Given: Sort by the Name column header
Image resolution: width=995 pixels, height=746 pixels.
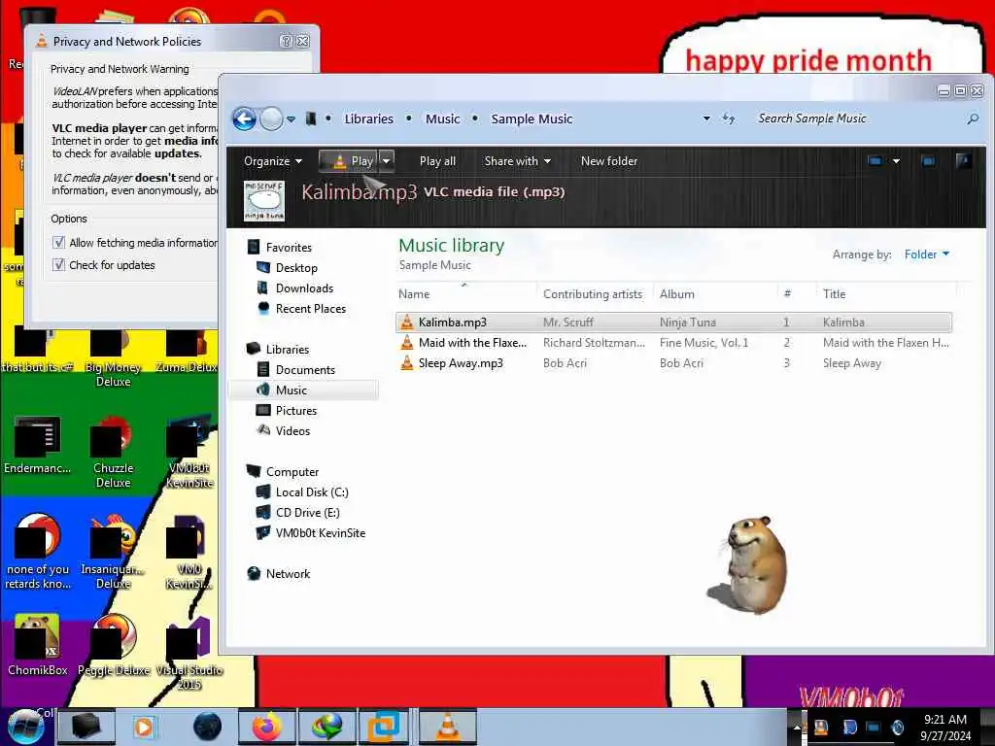Looking at the screenshot, I should coord(464,293).
